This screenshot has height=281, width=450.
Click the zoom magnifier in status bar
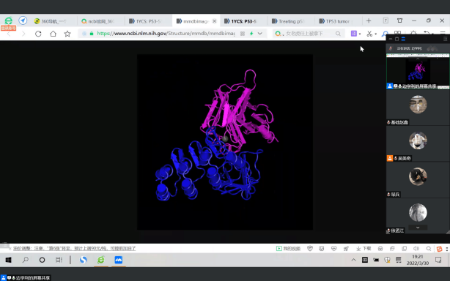point(429,248)
